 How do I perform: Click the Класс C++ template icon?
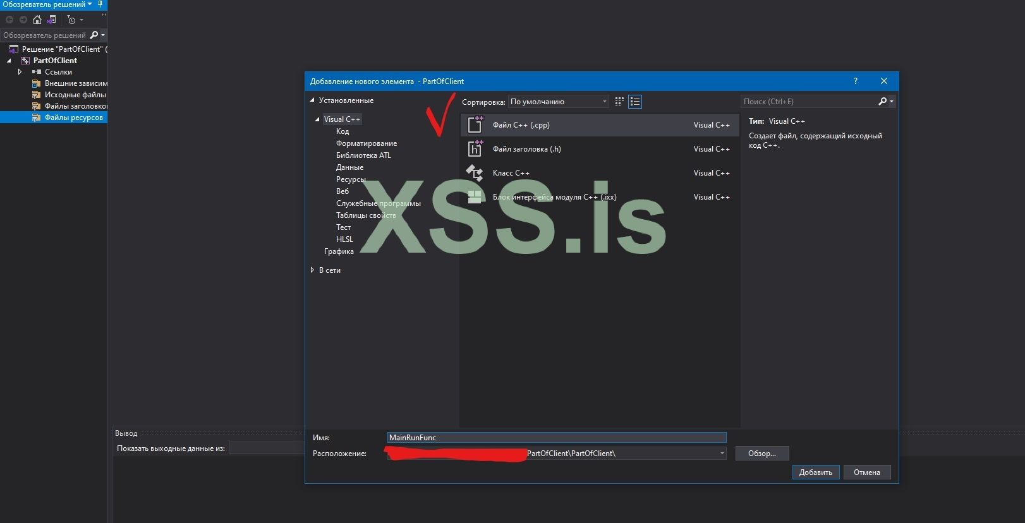(x=475, y=173)
